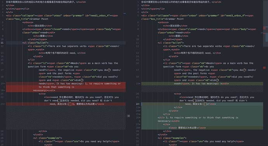Click the '<div class="collapse">' line in the right pane
Image resolution: width=268 pixels, height=146 pixels.
pyautogui.click(x=197, y=16)
